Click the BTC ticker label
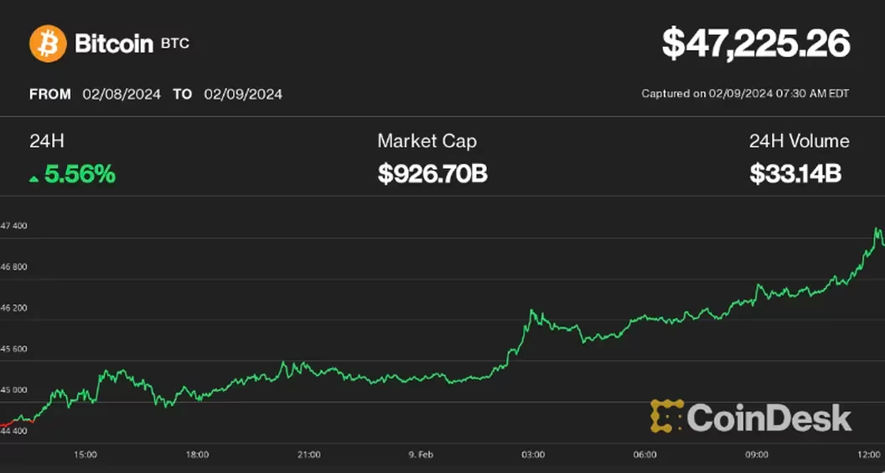The width and height of the screenshot is (885, 473). (x=175, y=44)
